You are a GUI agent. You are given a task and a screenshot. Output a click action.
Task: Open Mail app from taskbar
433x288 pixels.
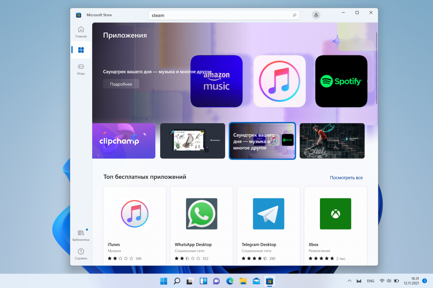(256, 281)
